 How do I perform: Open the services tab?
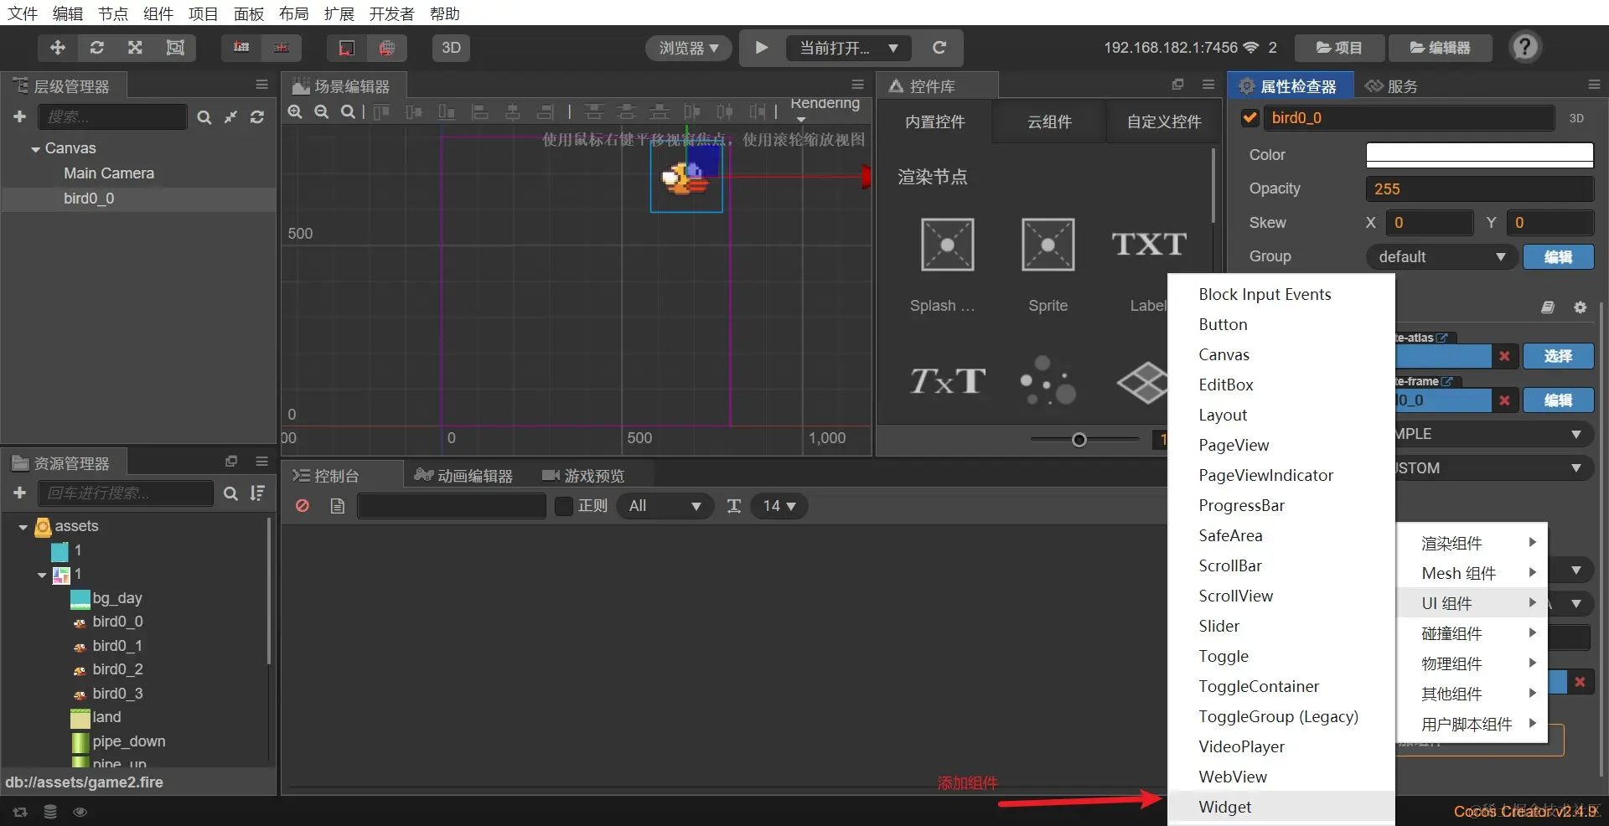(x=1391, y=86)
